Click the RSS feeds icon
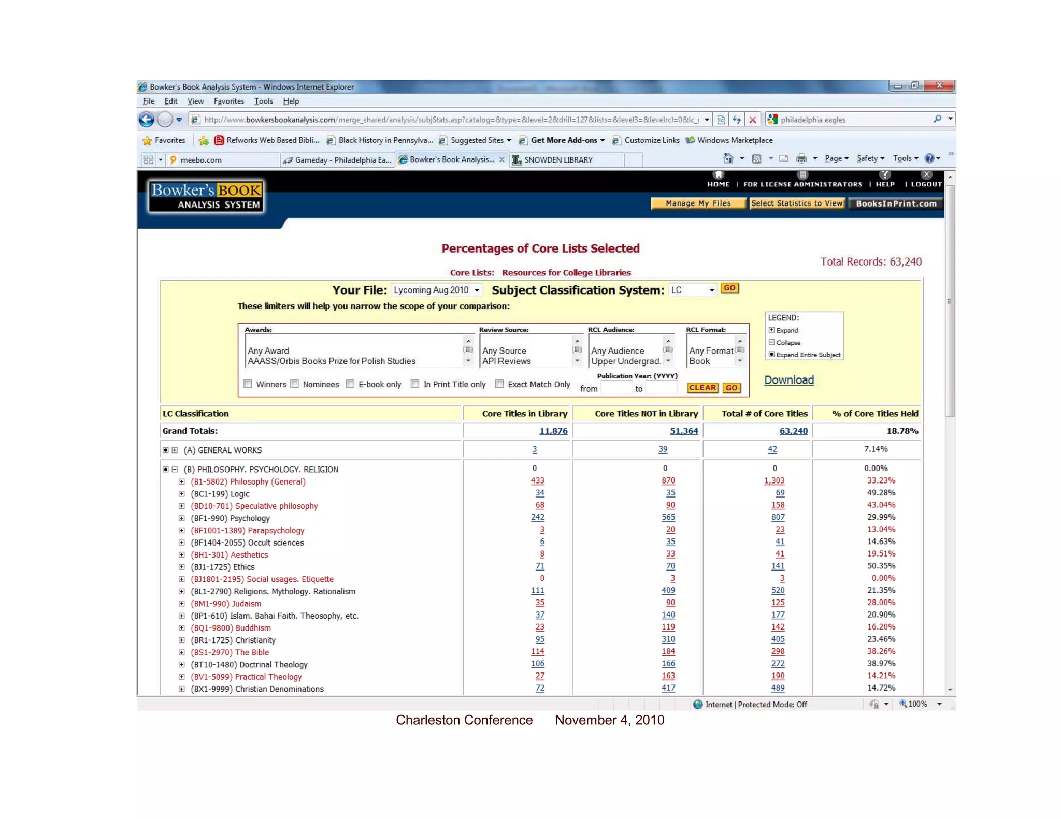 click(x=756, y=158)
